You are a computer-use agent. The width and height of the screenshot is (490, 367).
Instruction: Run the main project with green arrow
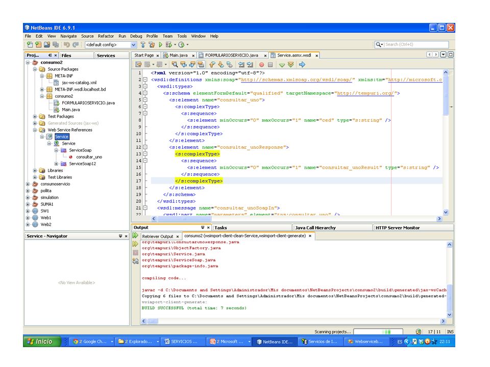[160, 45]
